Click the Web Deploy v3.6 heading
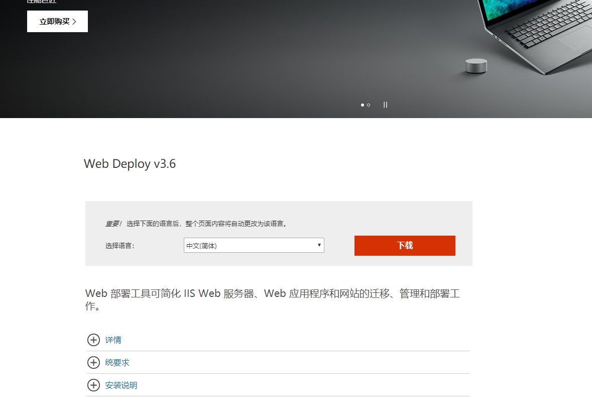This screenshot has height=411, width=592. tap(130, 164)
